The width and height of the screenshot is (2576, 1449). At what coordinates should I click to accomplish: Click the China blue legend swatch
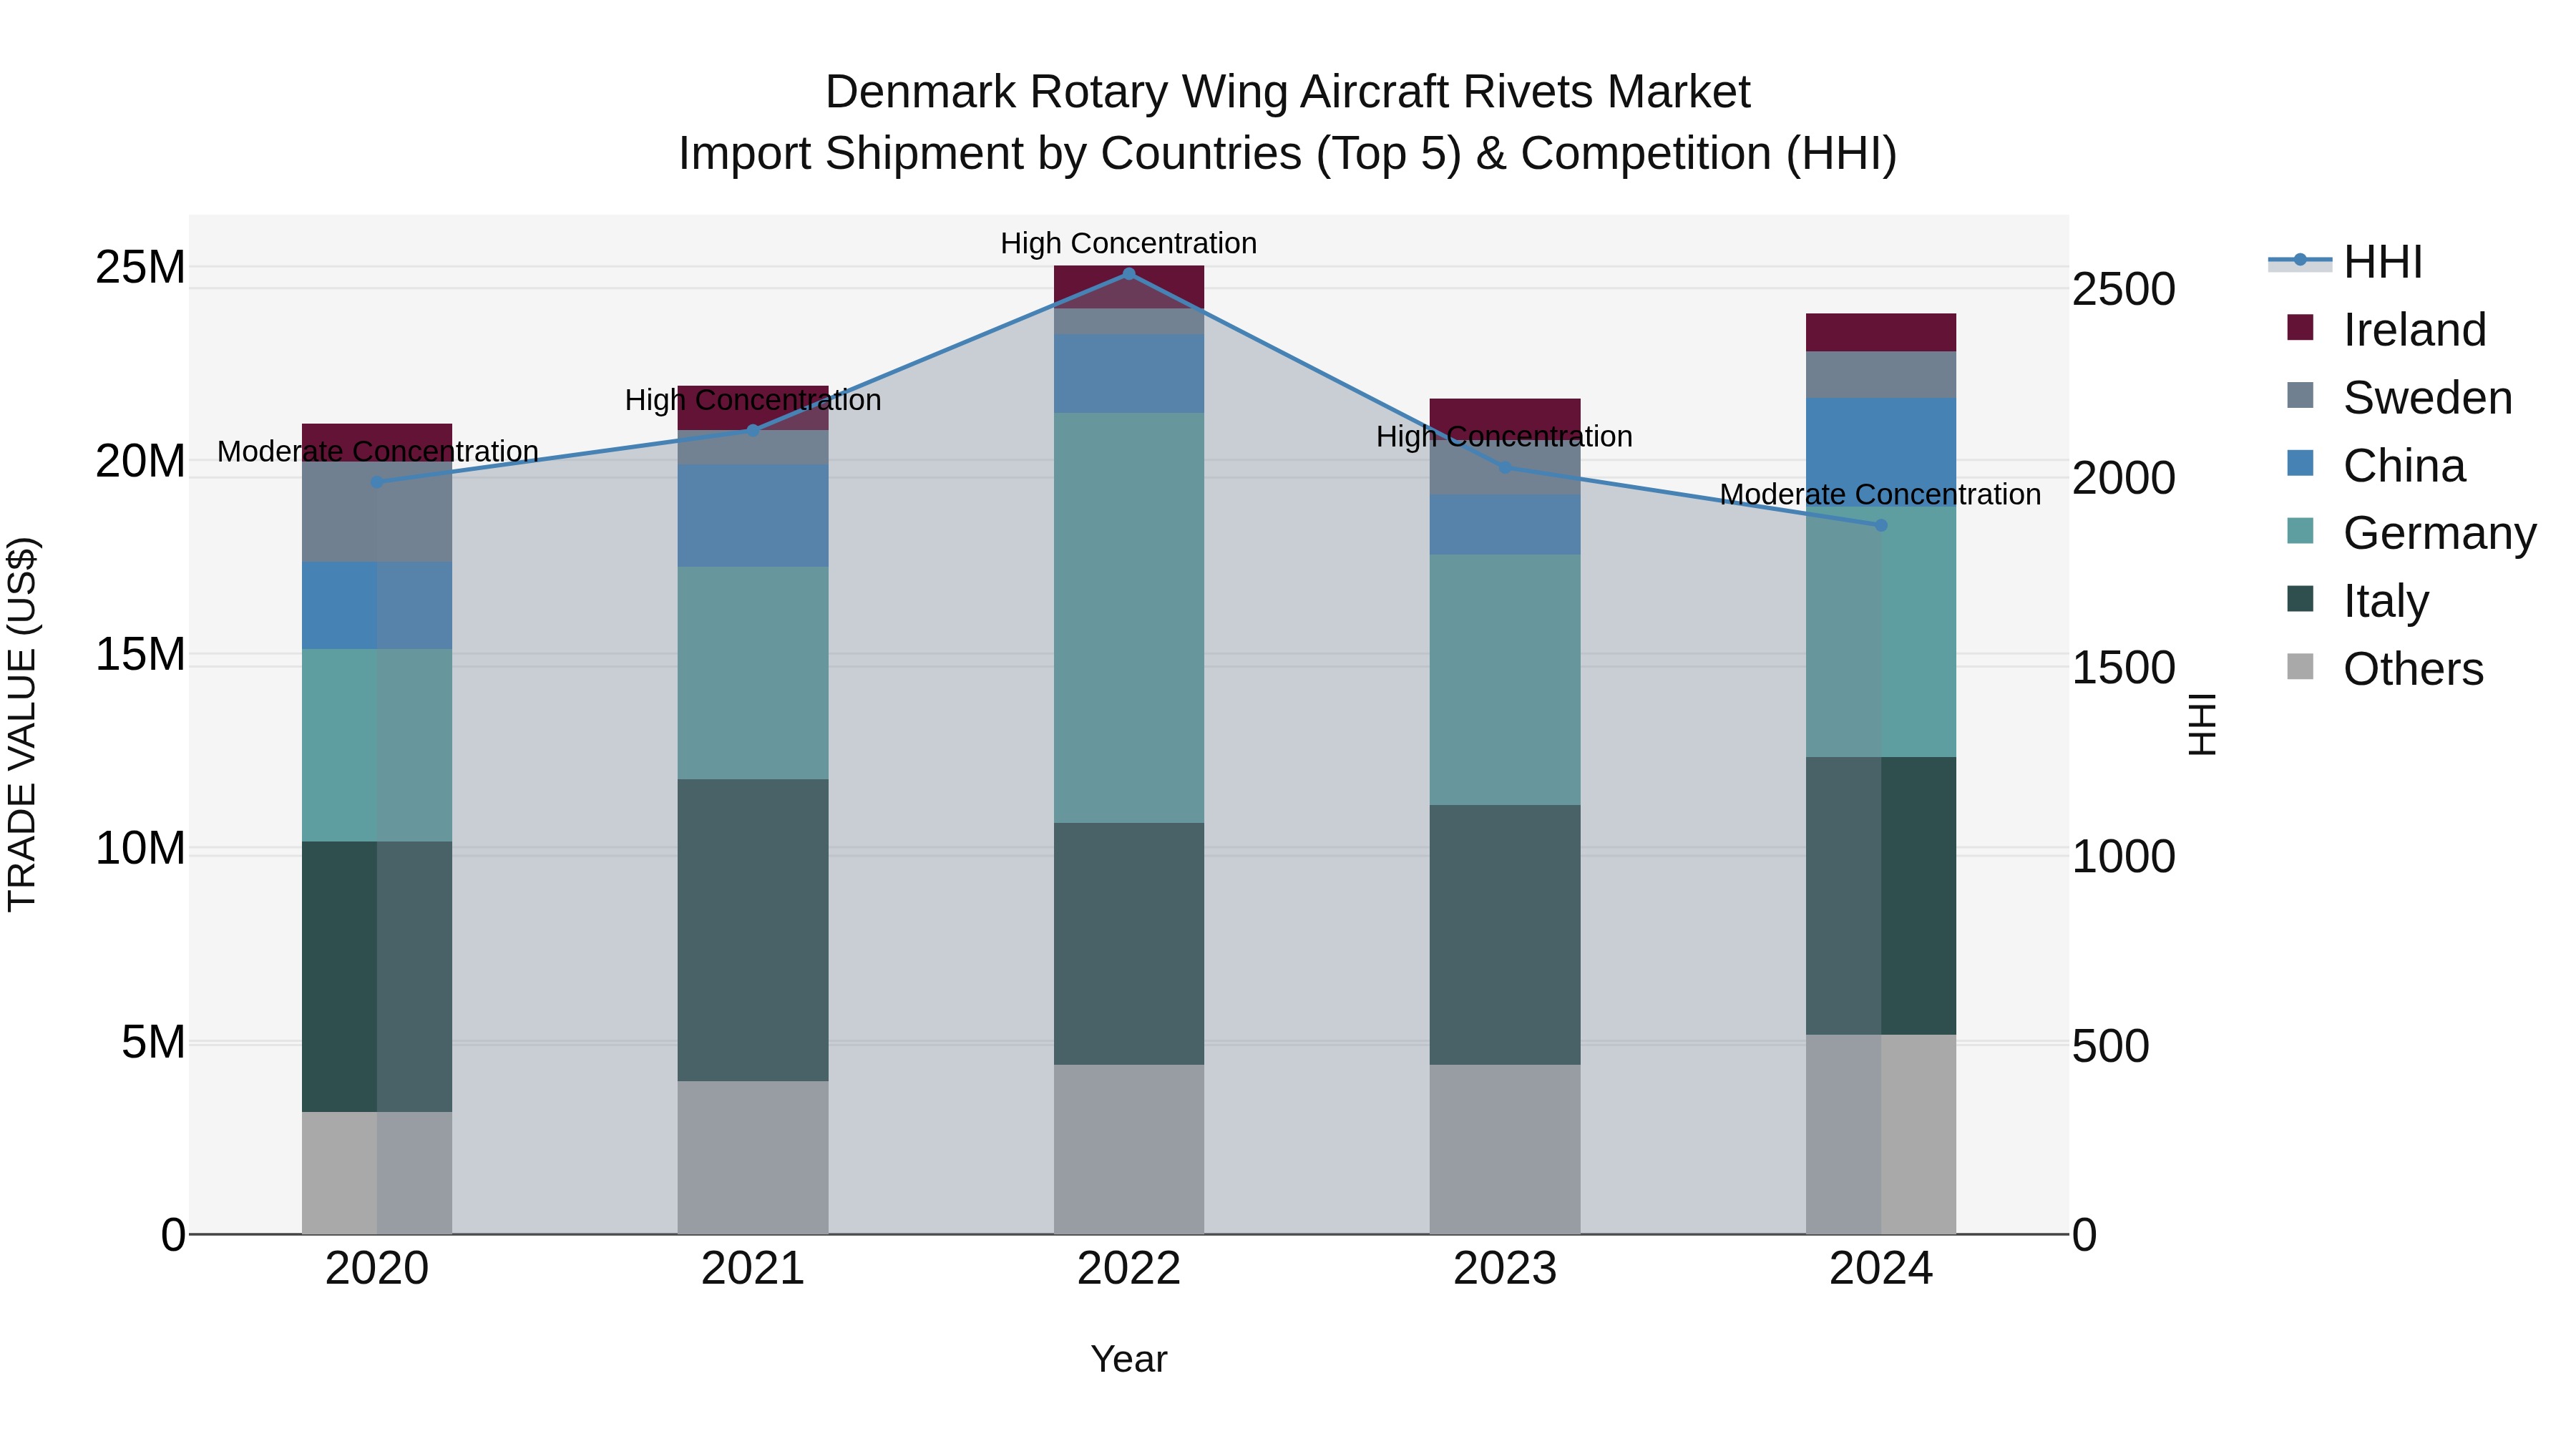[x=2300, y=464]
